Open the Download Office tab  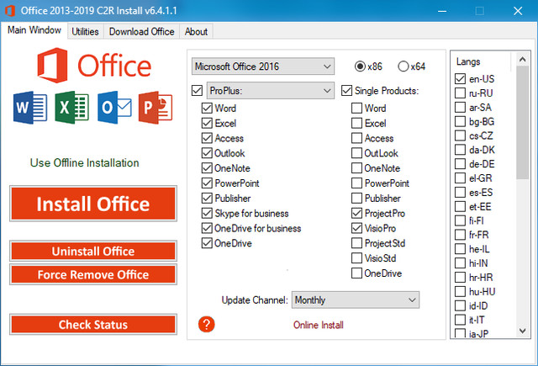point(141,31)
